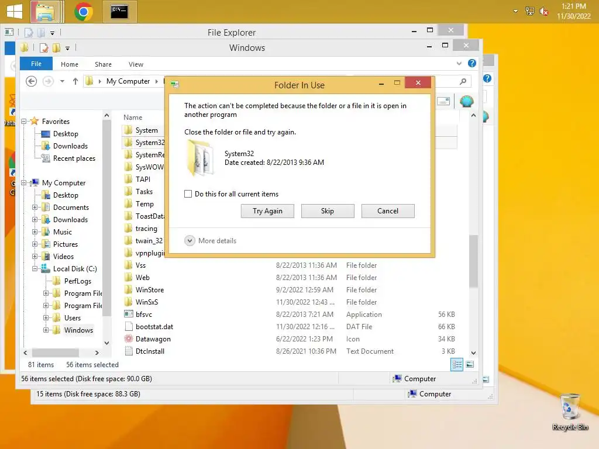Open File Explorer from the taskbar
599x449 pixels.
[46, 12]
